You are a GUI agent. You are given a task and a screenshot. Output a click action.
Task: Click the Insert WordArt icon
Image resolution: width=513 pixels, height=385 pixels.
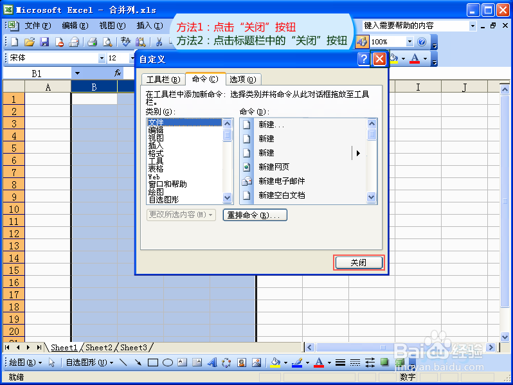tap(212, 363)
